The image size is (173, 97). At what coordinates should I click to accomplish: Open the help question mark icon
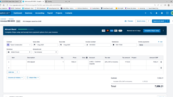[x=162, y=13]
